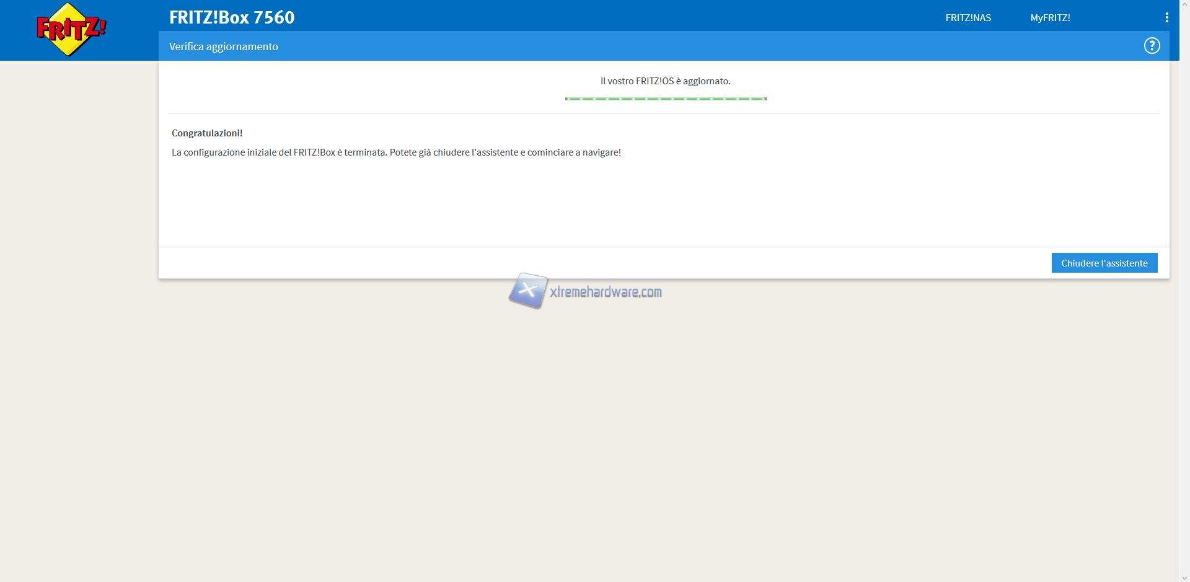Image resolution: width=1190 pixels, height=582 pixels.
Task: Open FRITZ!NAS from the top bar
Action: (x=967, y=18)
